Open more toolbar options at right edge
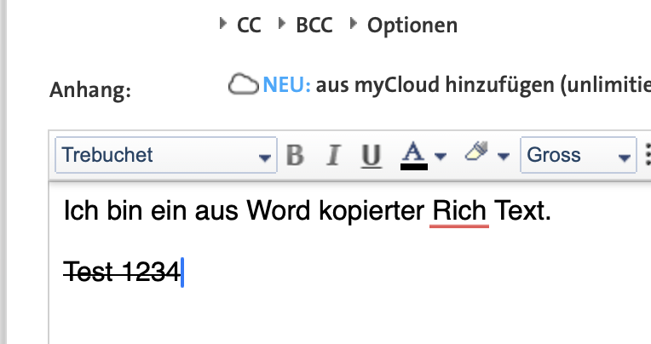 [x=645, y=156]
